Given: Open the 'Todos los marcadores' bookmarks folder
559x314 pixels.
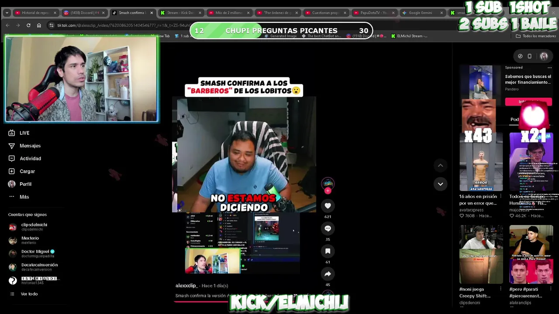Looking at the screenshot, I should (536, 36).
